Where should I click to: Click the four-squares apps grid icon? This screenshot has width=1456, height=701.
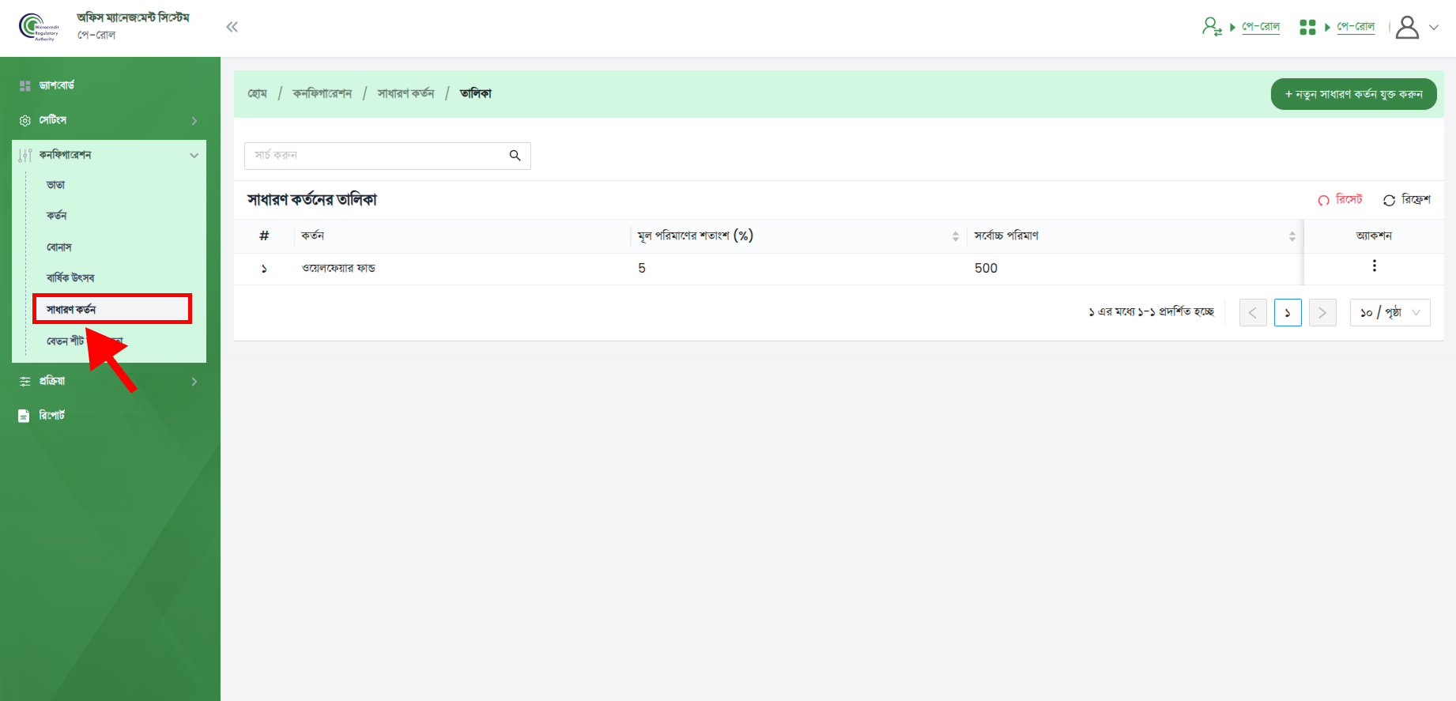tap(1307, 27)
